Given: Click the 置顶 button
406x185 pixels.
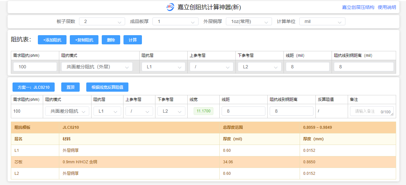Looking at the screenshot, I should click(x=70, y=87).
